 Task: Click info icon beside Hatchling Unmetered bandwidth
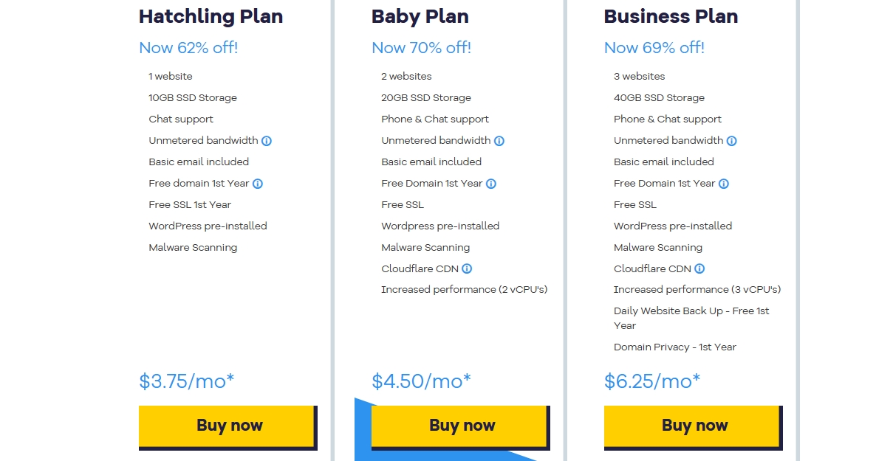(x=267, y=141)
